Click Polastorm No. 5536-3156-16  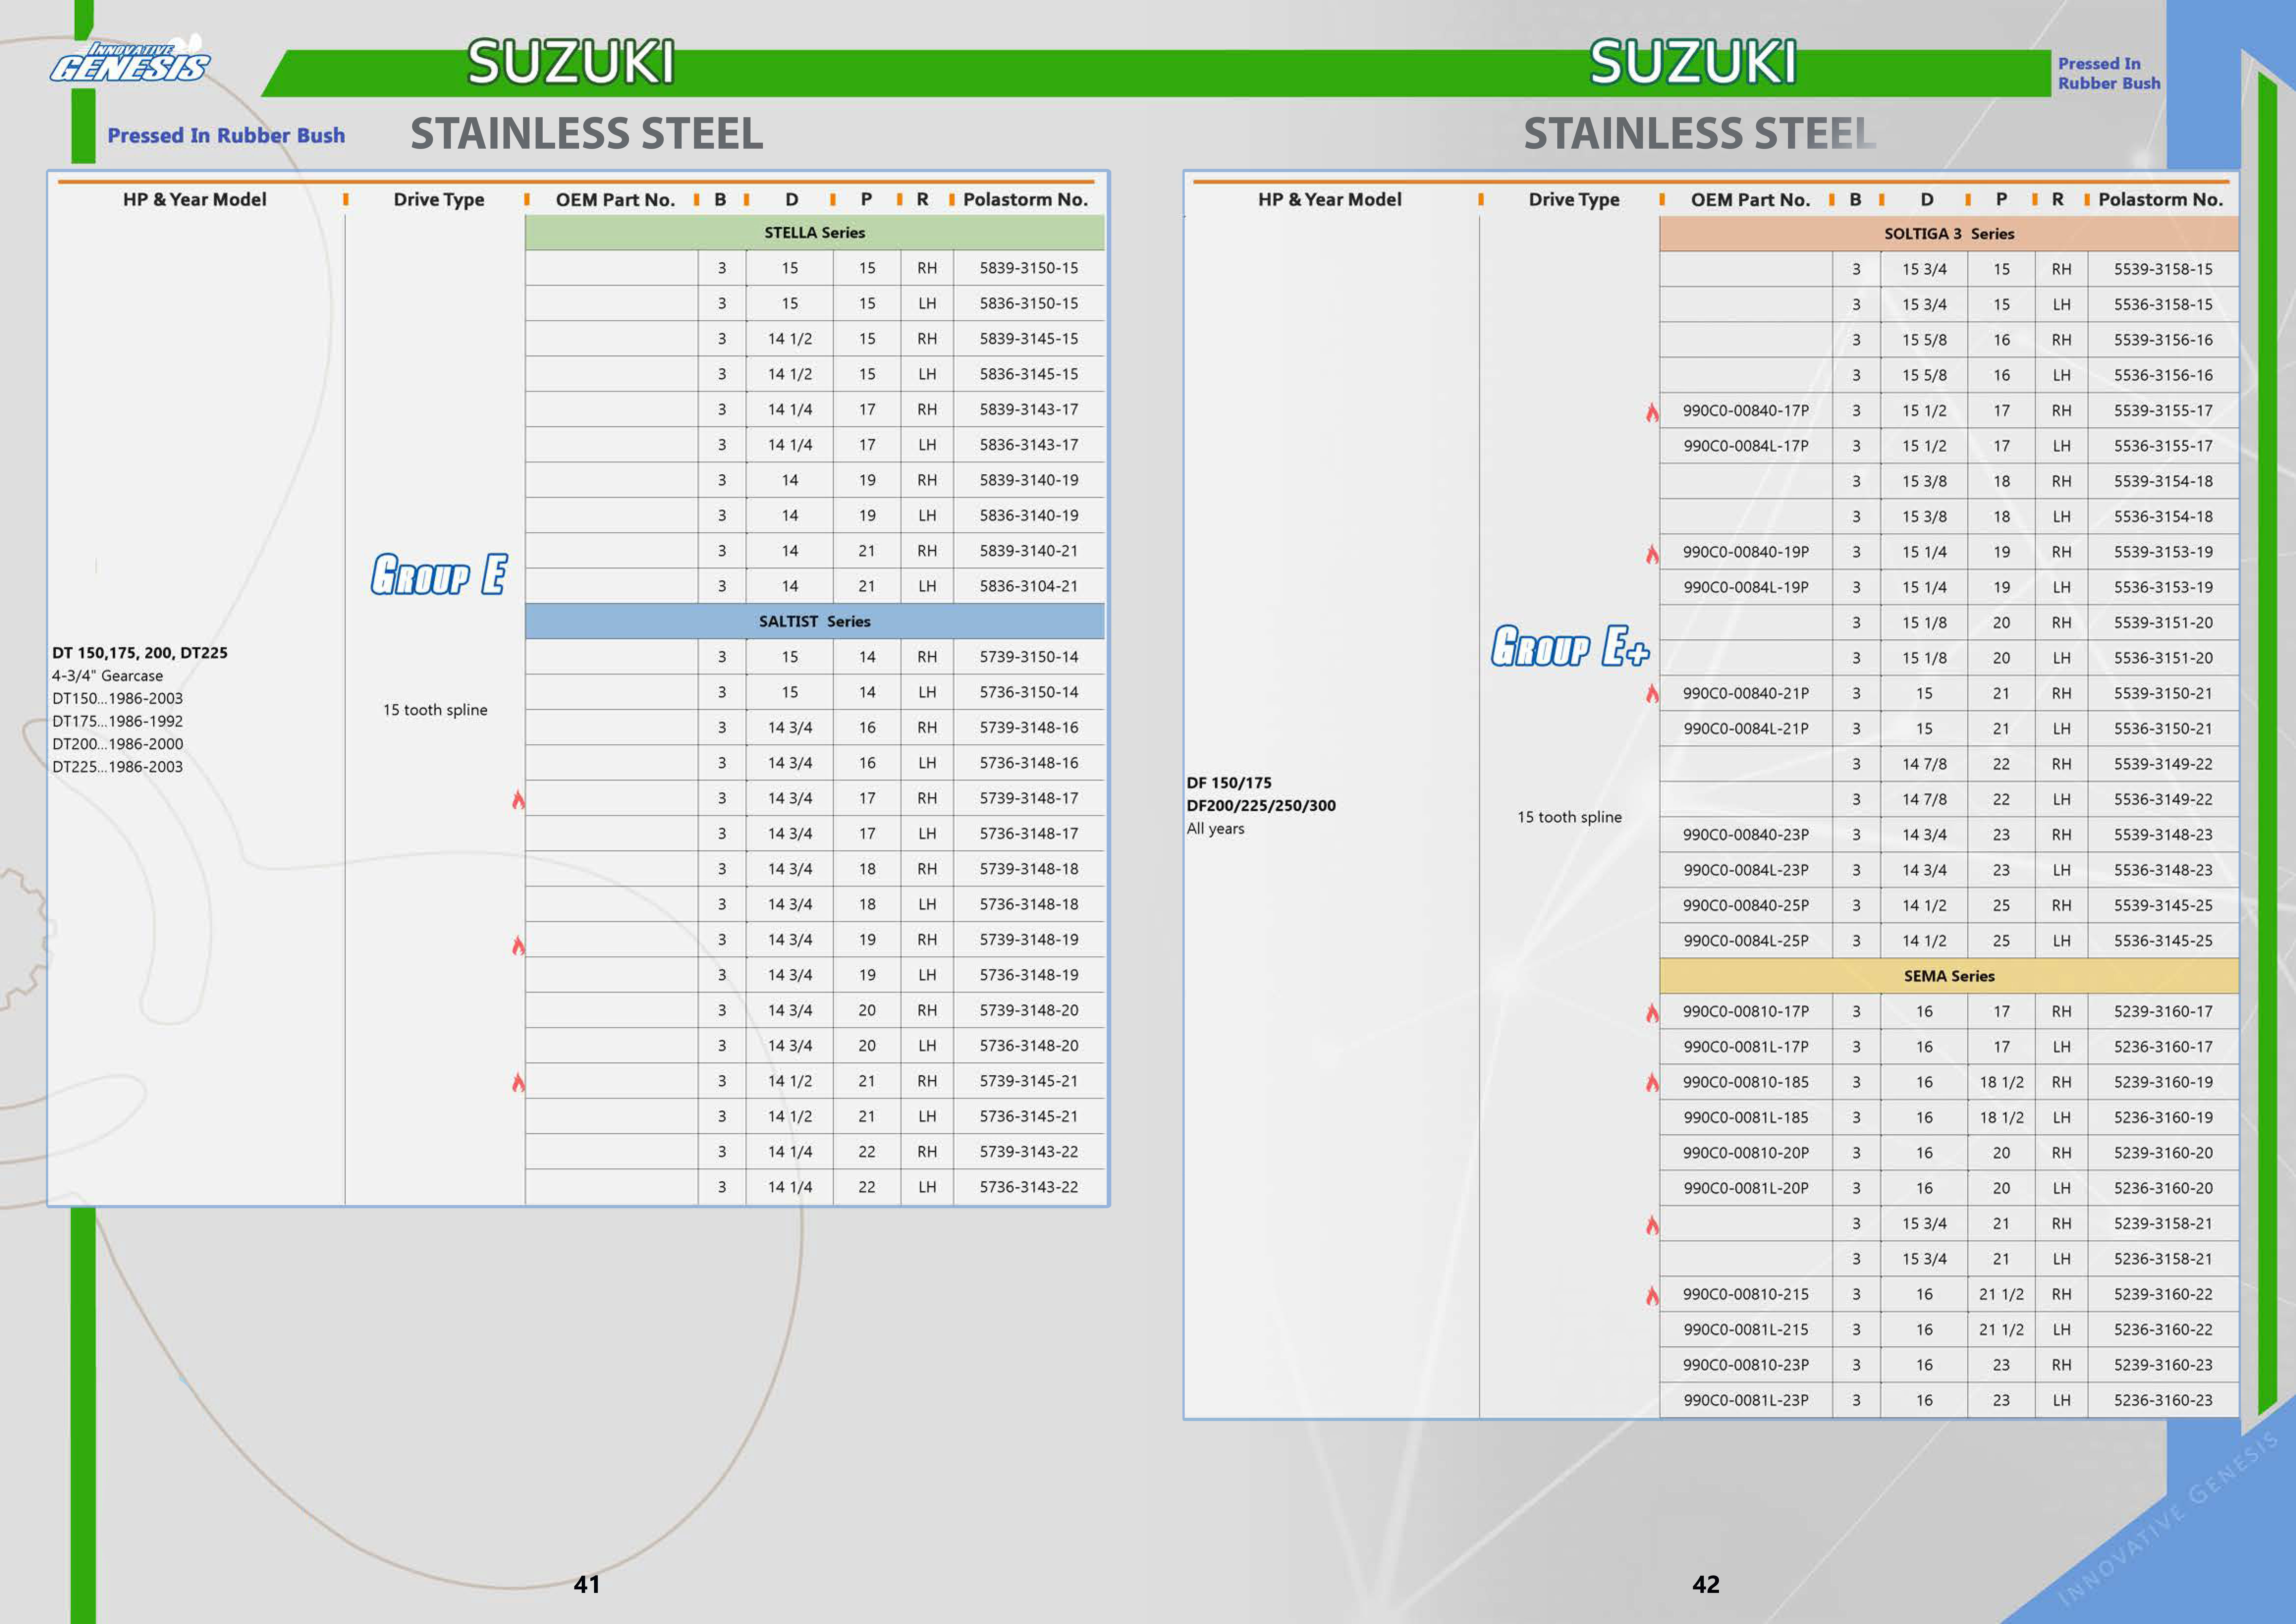click(2163, 375)
